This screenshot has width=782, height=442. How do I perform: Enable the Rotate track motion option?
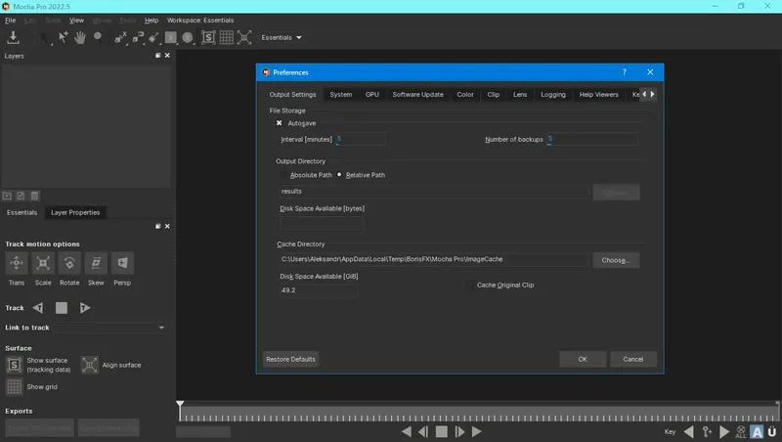69,263
